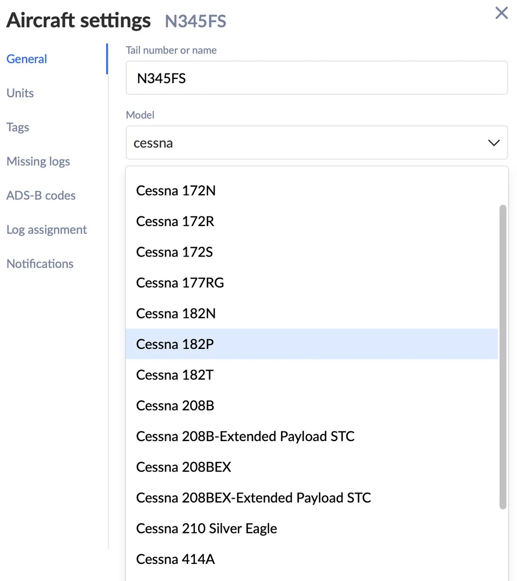Go to Missing logs section
Viewport: 517px width, 581px height.
pos(38,162)
